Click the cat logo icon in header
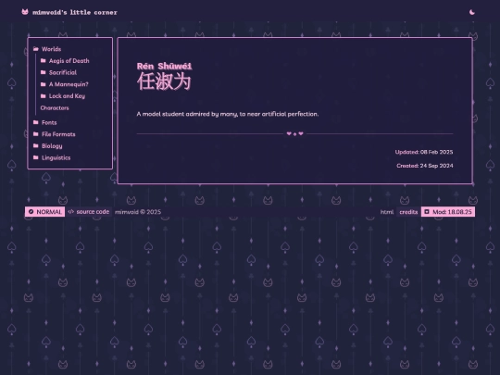The height and width of the screenshot is (375, 500). pos(25,12)
